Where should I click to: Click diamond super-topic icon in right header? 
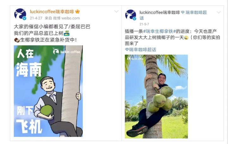(x=183, y=13)
